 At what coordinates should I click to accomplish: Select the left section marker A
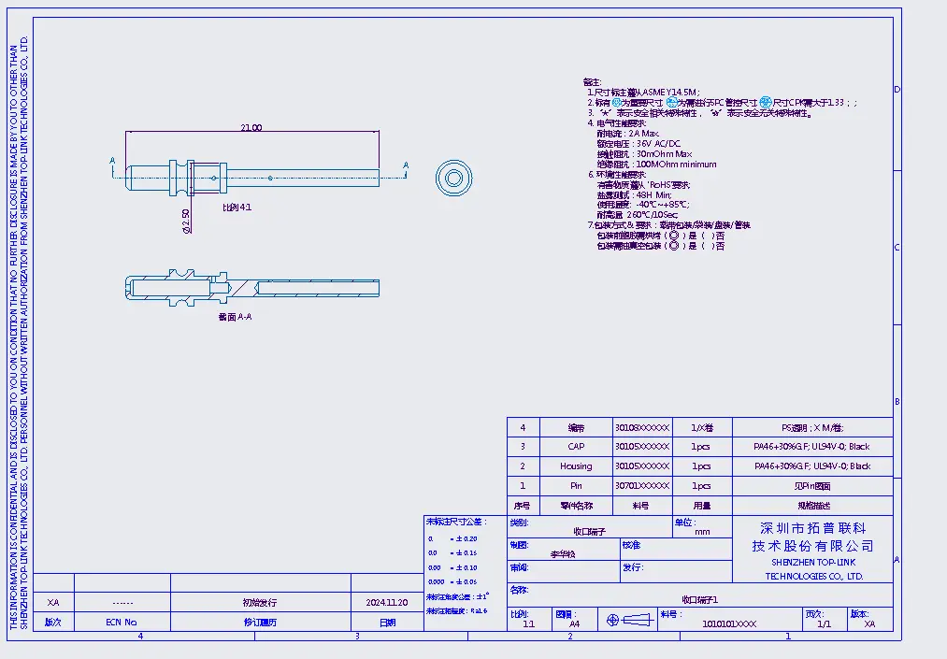pyautogui.click(x=112, y=161)
